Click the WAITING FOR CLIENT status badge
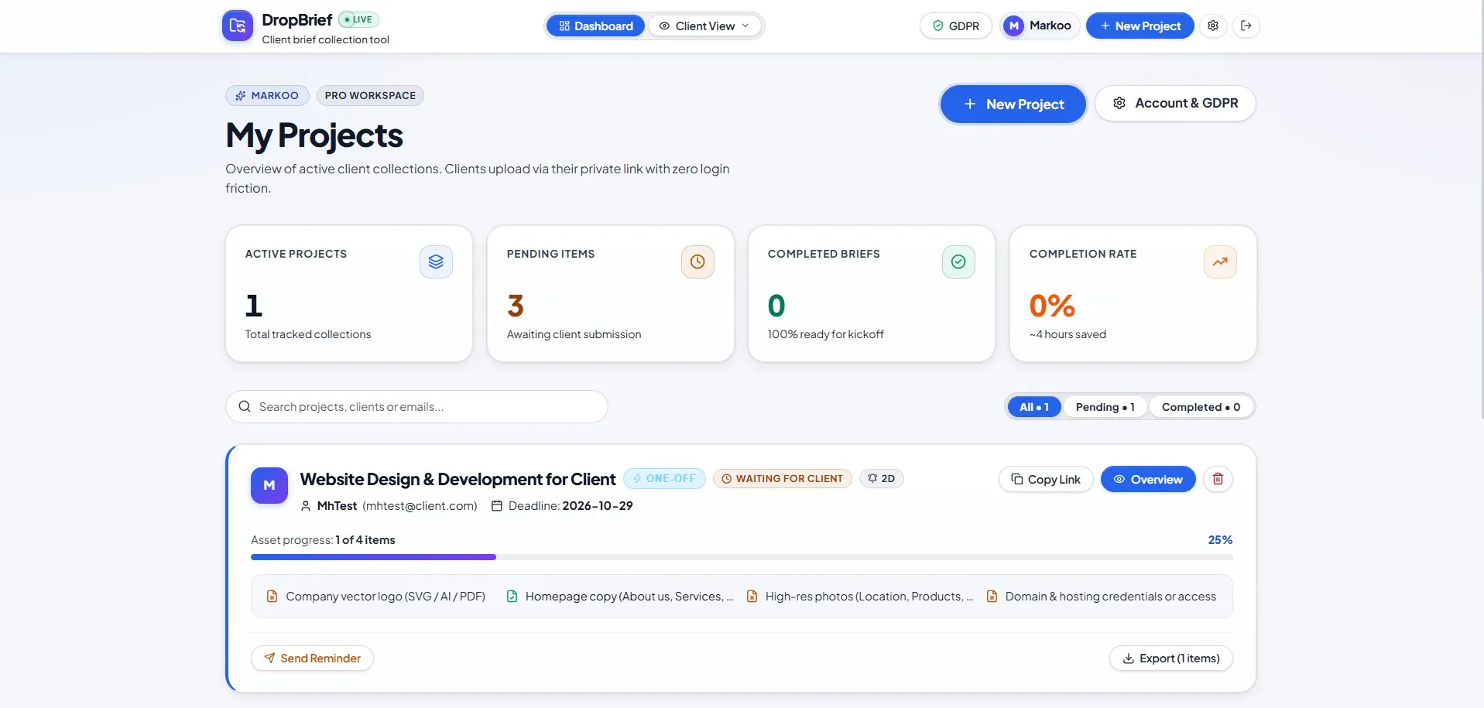This screenshot has width=1484, height=708. coord(782,478)
